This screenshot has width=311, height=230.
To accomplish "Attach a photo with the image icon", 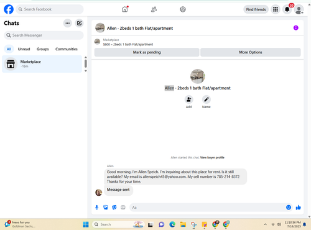I will pos(106,208).
